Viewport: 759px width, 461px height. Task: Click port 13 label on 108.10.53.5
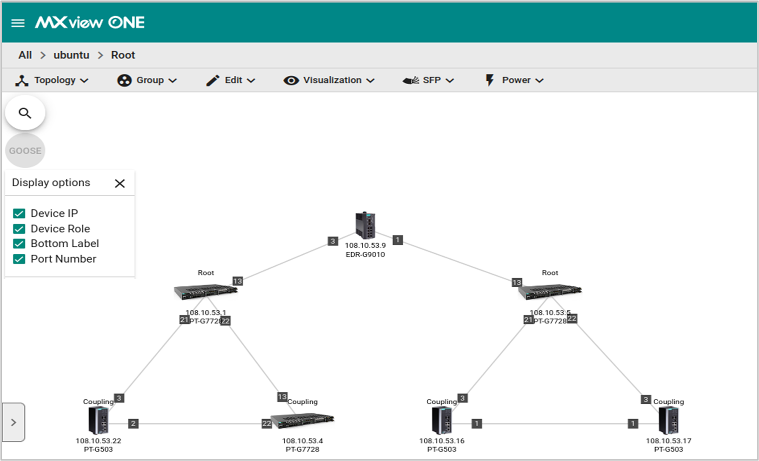click(517, 283)
